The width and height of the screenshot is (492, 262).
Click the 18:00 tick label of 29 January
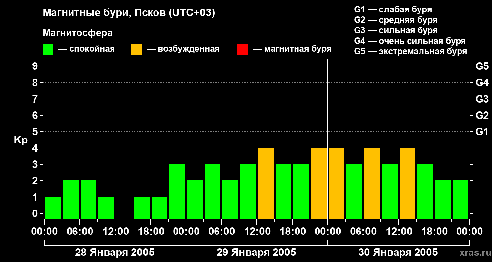292,232
